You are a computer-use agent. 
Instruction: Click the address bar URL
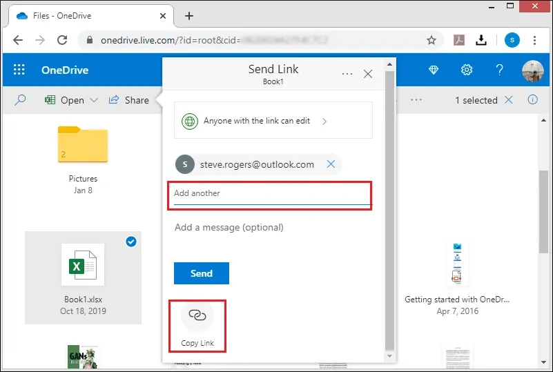coord(215,40)
